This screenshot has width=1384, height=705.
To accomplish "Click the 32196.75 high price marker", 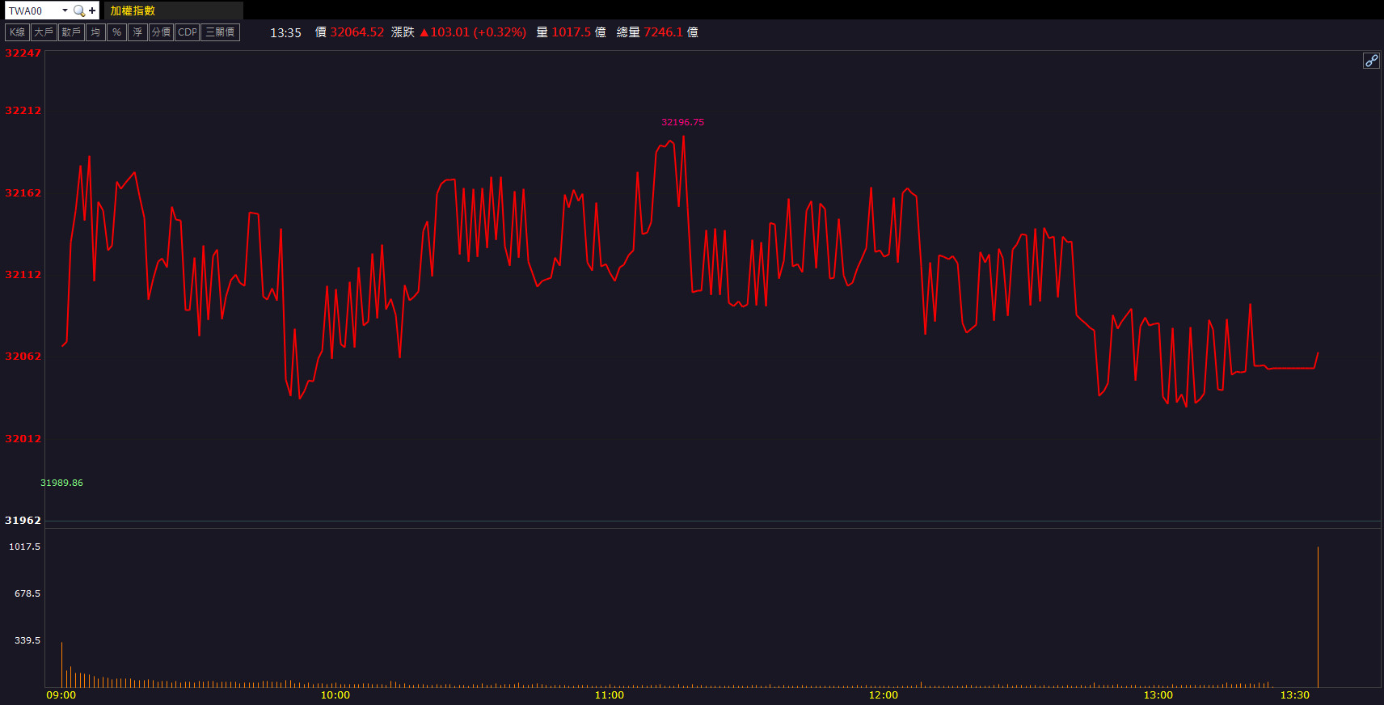I will click(682, 122).
